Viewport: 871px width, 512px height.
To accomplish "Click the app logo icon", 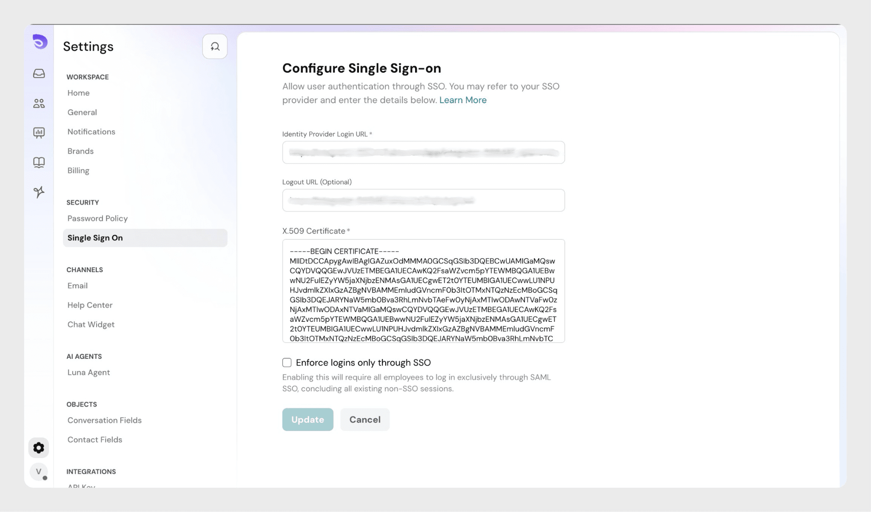I will coord(40,42).
